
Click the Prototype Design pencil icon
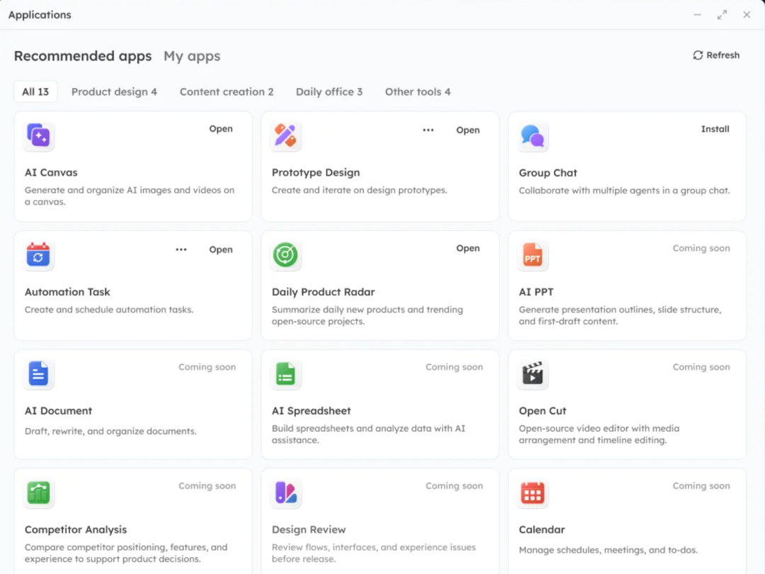(285, 135)
